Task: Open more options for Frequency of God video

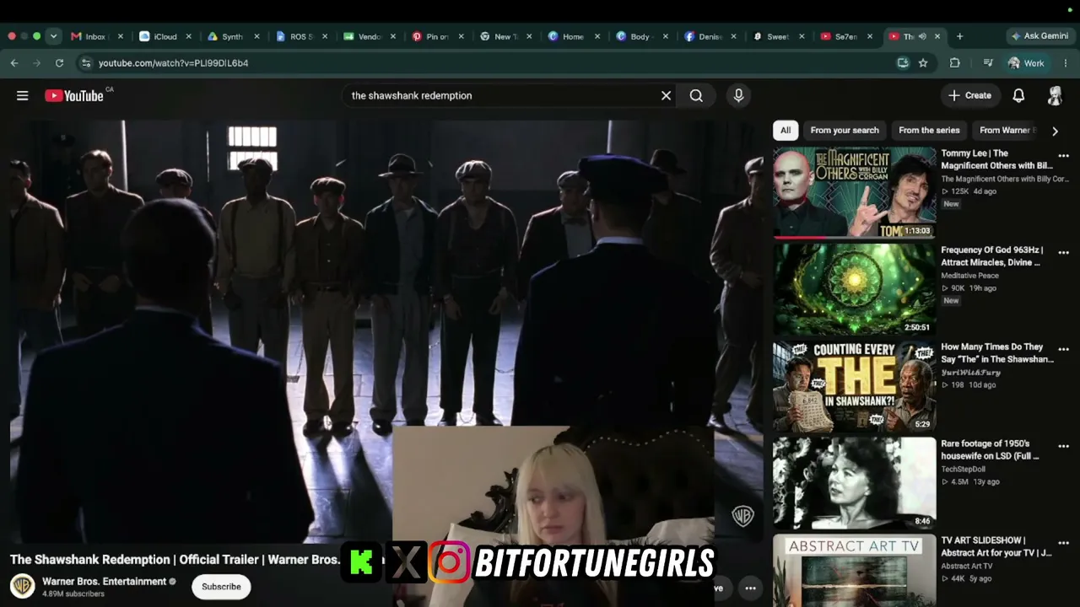Action: [1063, 253]
